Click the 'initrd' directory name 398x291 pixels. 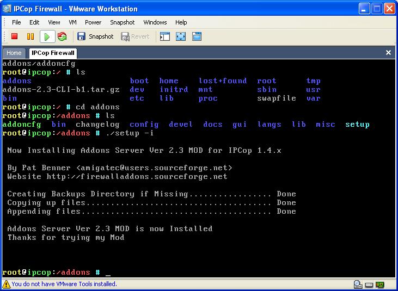174,90
